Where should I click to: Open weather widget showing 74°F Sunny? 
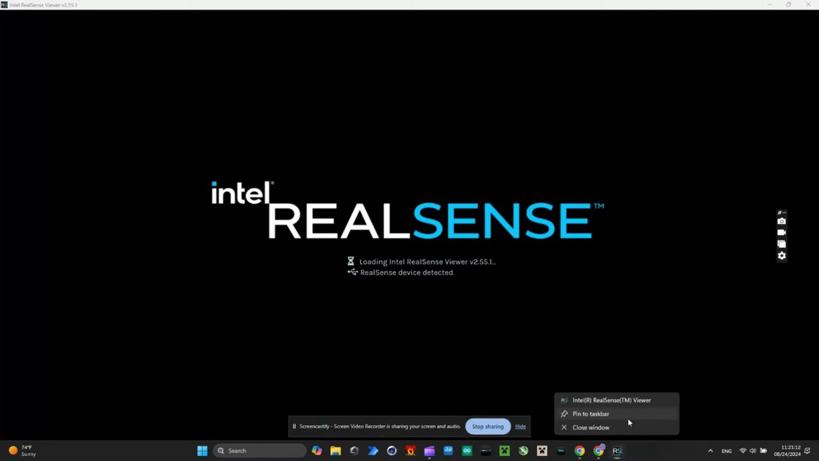pyautogui.click(x=22, y=451)
